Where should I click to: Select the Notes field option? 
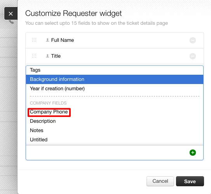coord(115,130)
